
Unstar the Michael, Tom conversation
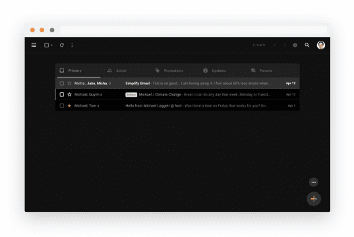tap(69, 105)
